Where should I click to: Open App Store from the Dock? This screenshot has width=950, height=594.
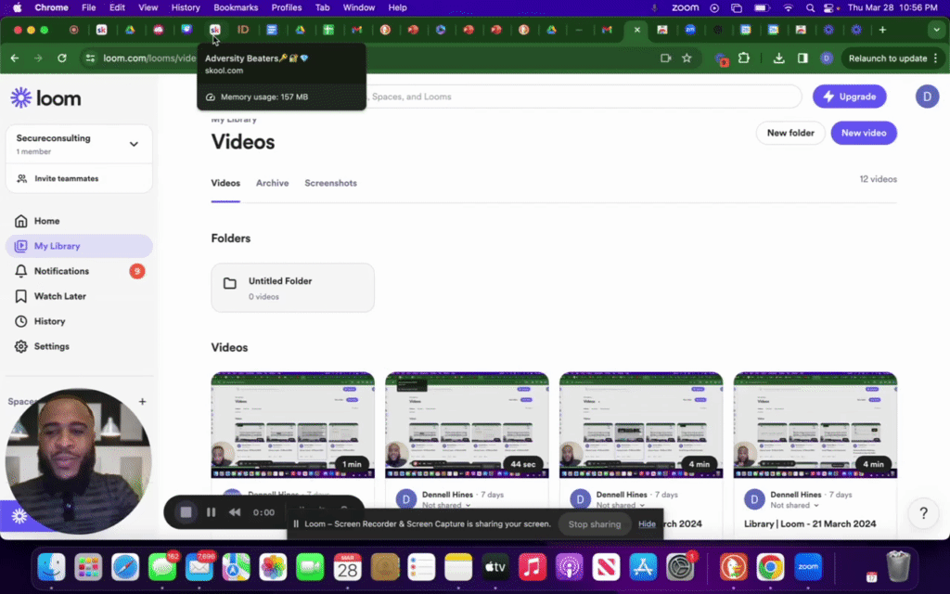(644, 567)
